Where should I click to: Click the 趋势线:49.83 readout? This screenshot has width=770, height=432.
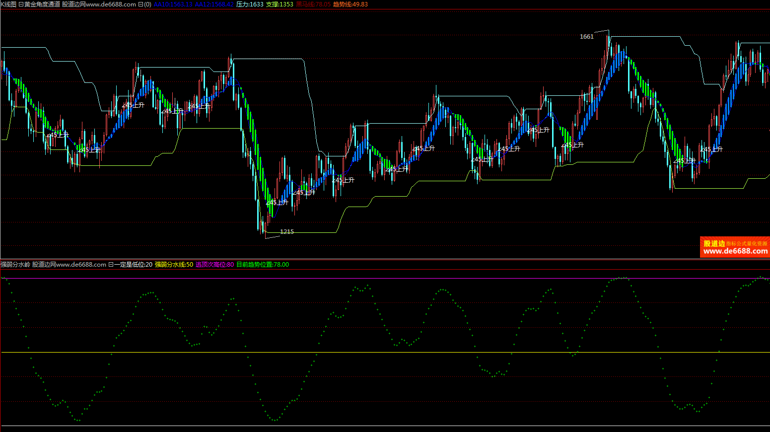click(350, 4)
